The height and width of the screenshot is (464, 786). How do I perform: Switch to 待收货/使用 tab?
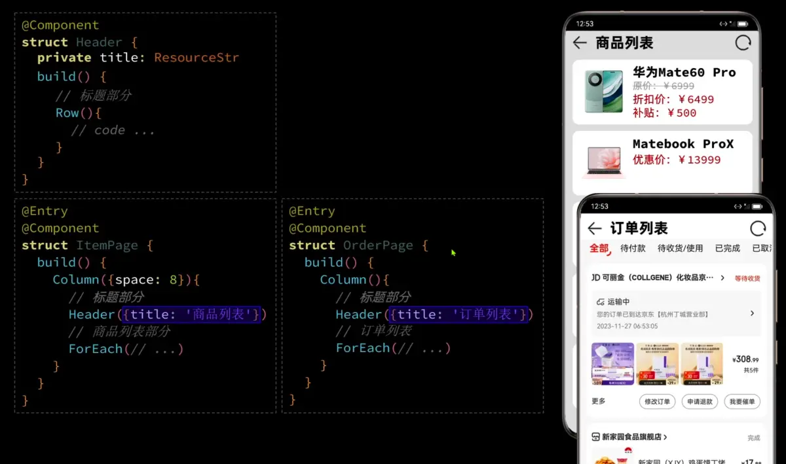click(680, 249)
